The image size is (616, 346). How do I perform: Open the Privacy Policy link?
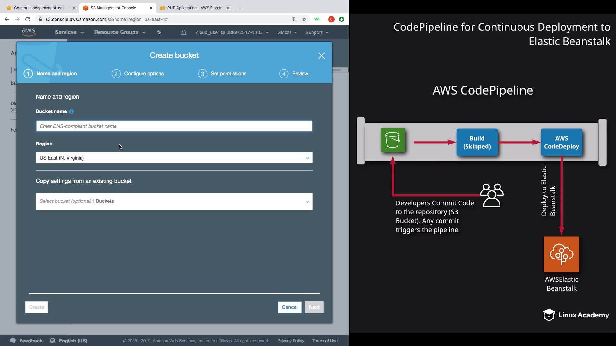click(291, 341)
